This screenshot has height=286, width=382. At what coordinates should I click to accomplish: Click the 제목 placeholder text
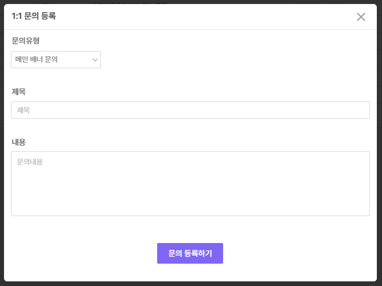23,110
